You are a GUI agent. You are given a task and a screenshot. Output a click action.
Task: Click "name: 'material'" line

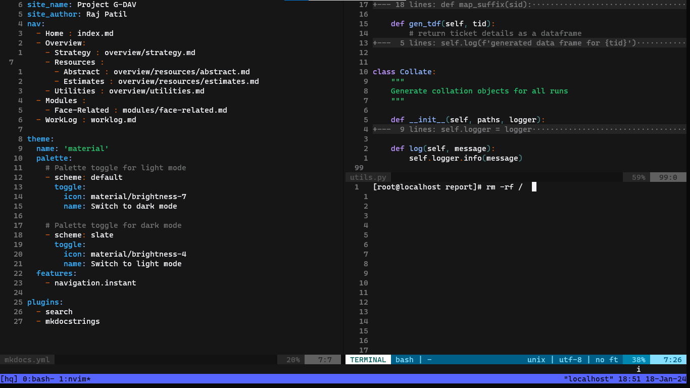pos(73,149)
